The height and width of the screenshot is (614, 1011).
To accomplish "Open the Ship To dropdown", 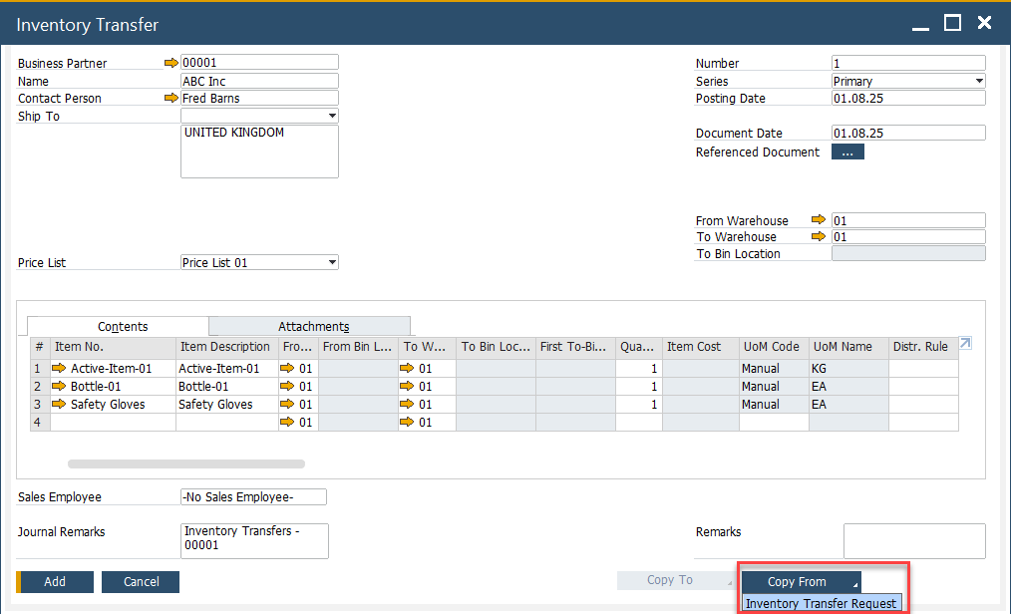I will click(332, 117).
